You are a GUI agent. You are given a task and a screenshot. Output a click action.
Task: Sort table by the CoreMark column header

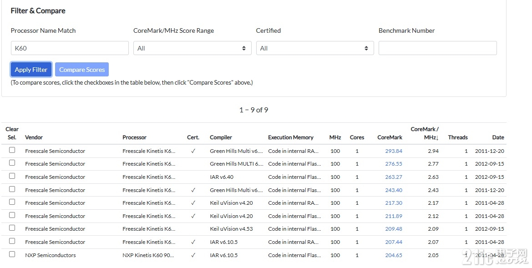coord(390,137)
